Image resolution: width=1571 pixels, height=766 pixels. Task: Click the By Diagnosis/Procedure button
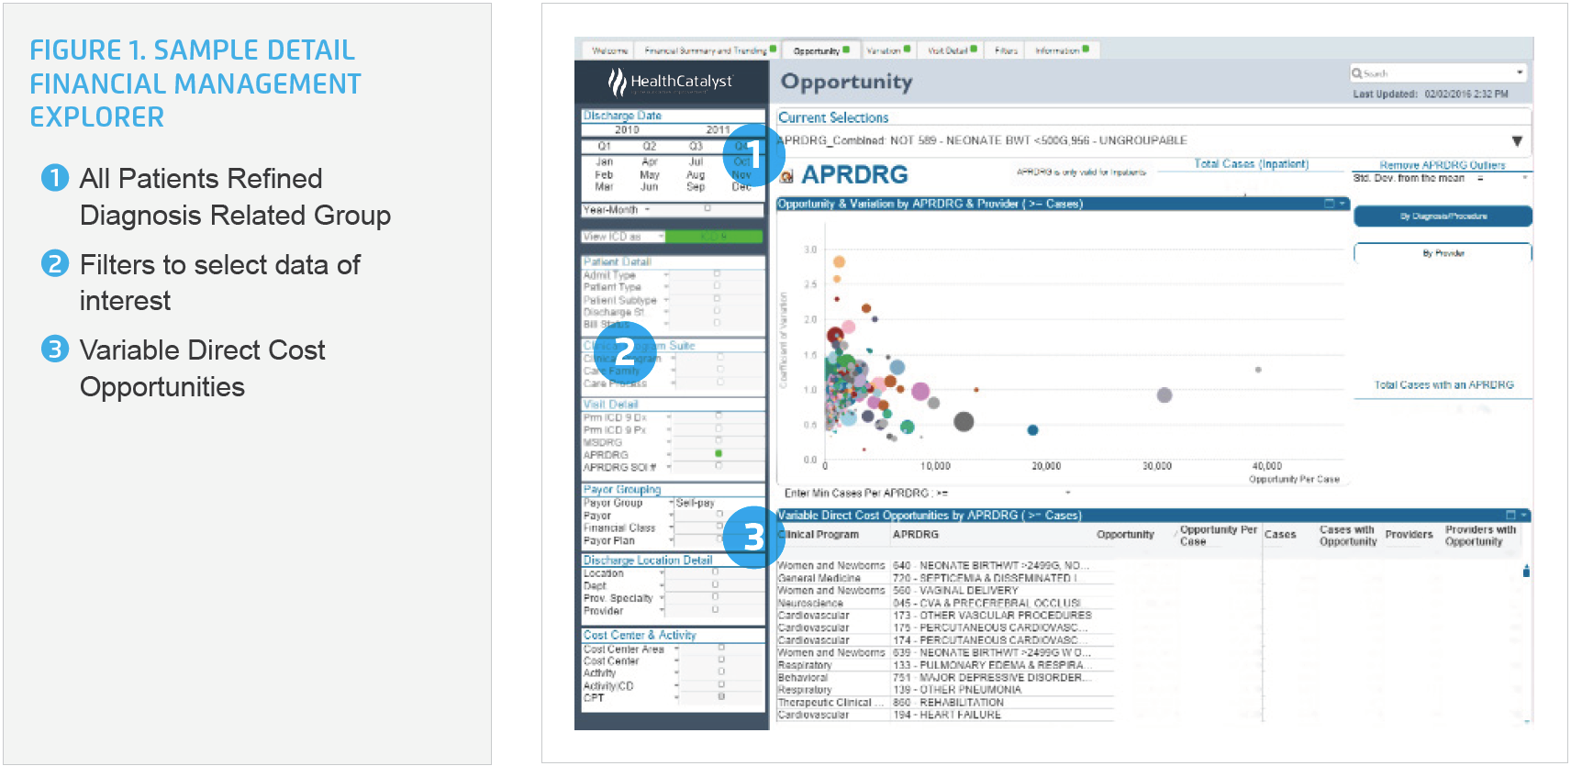click(x=1443, y=216)
